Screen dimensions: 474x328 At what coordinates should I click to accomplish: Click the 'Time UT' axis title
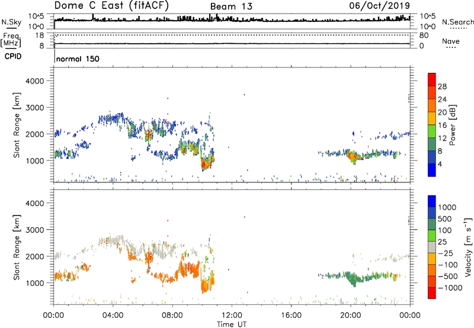point(232,324)
